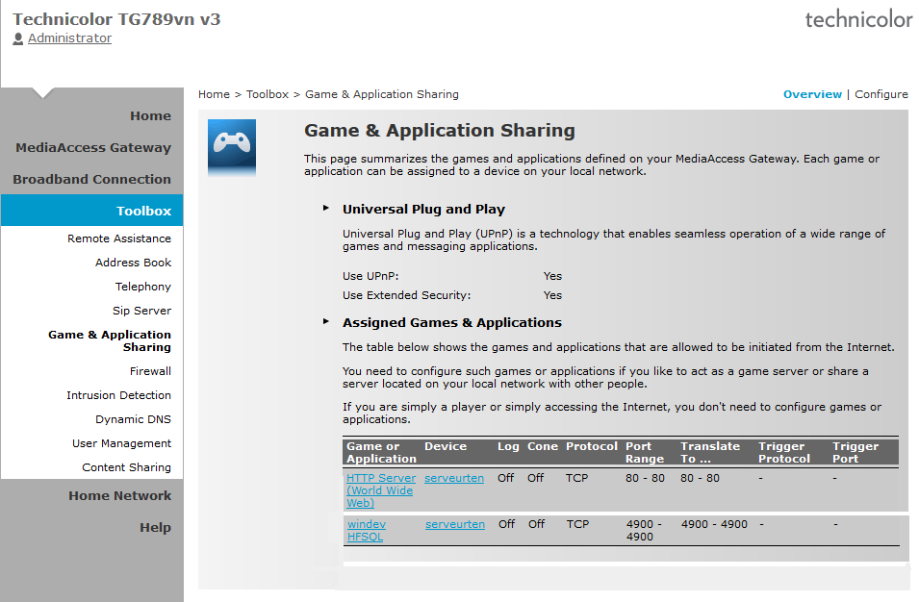Click Toolbox in the breadcrumb
Viewport: 919px width, 602px height.
pos(268,94)
